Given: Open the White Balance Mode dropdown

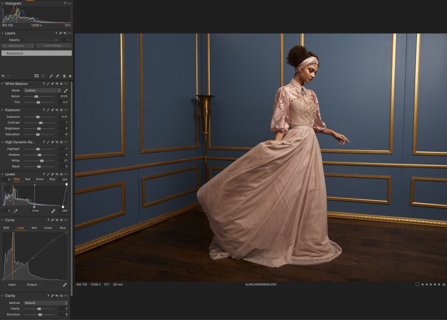Looking at the screenshot, I should tap(42, 90).
